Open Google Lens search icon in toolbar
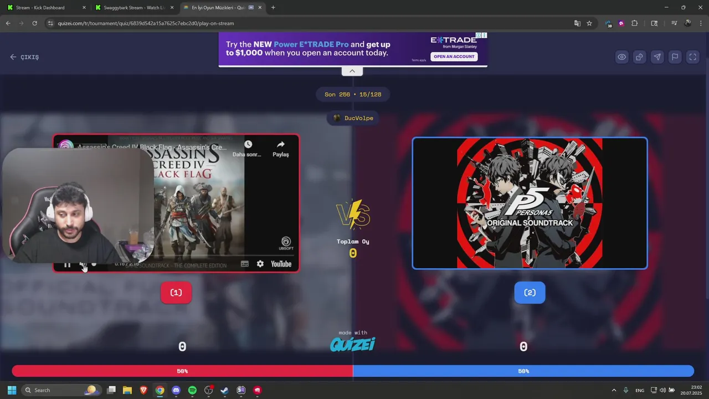709x399 pixels. point(654,23)
